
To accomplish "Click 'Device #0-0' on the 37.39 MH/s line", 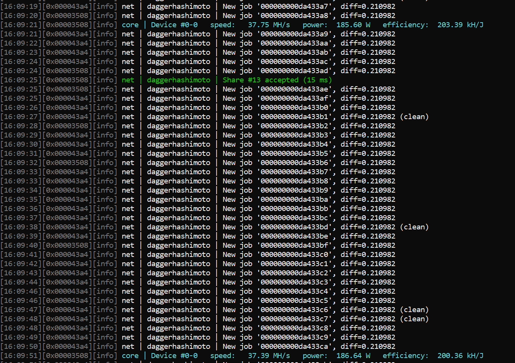I will click(174, 356).
